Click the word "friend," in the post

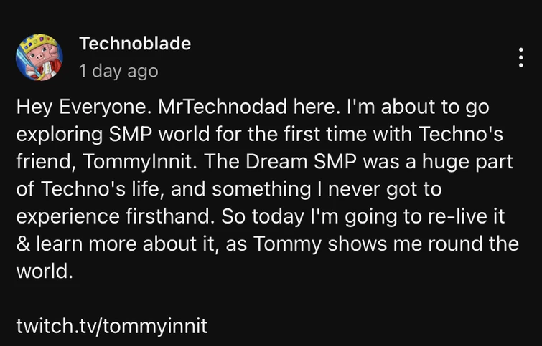[45, 162]
